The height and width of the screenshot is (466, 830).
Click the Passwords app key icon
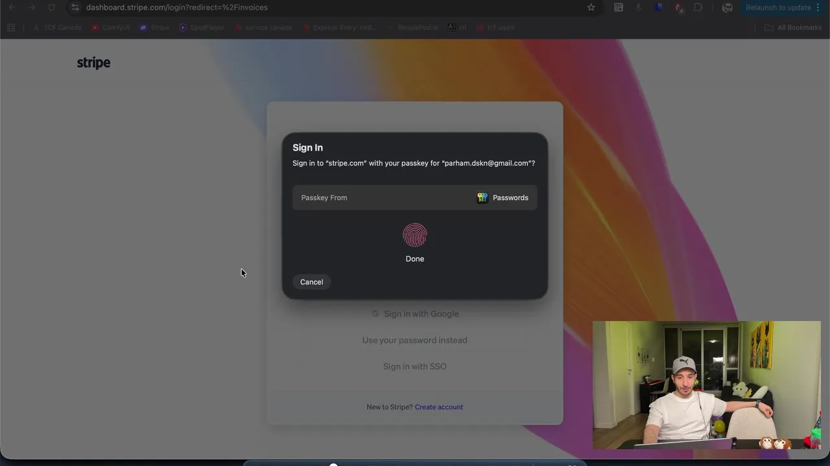[x=482, y=198]
